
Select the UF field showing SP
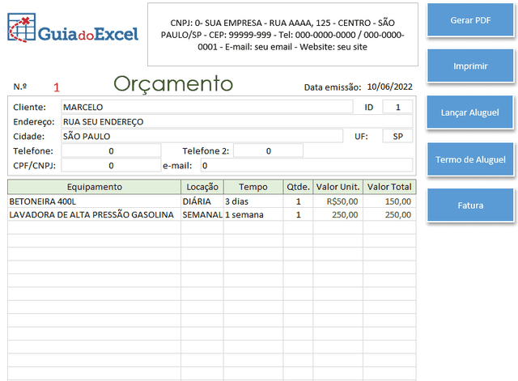(x=397, y=136)
